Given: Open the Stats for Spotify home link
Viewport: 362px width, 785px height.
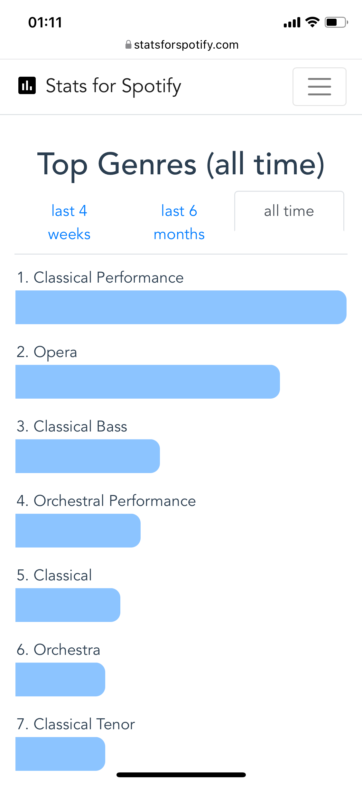Looking at the screenshot, I should [x=113, y=86].
